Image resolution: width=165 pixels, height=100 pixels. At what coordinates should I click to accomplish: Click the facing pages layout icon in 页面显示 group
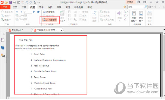(x=75, y=12)
